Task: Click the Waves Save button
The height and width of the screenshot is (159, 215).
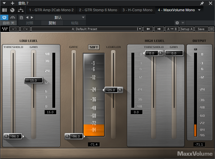Action: pyautogui.click(x=201, y=29)
